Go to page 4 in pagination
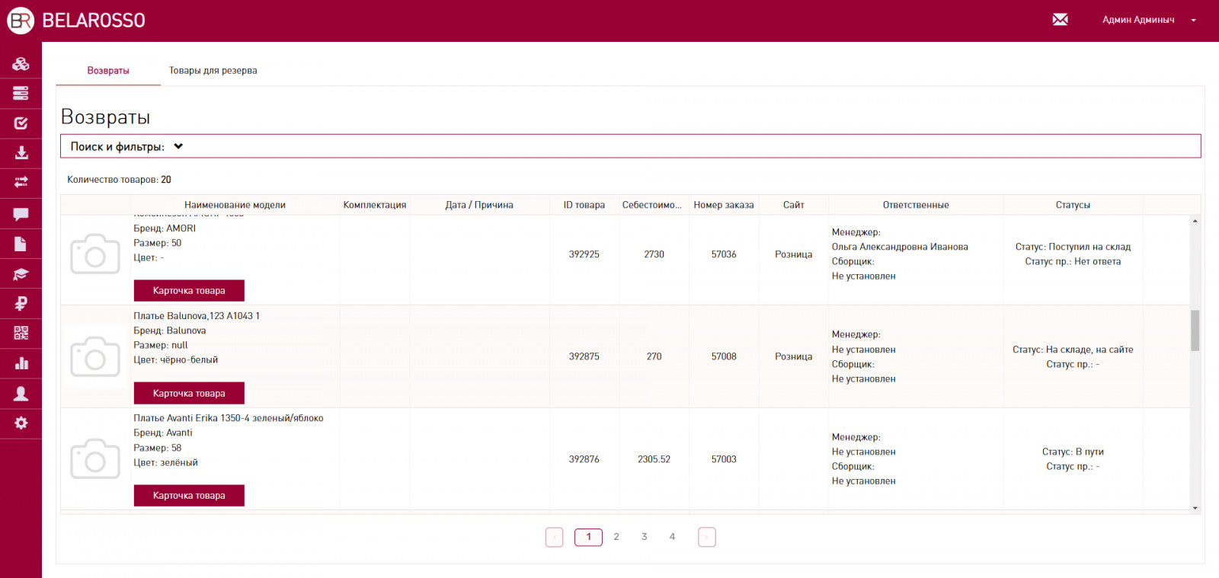 [x=672, y=537]
